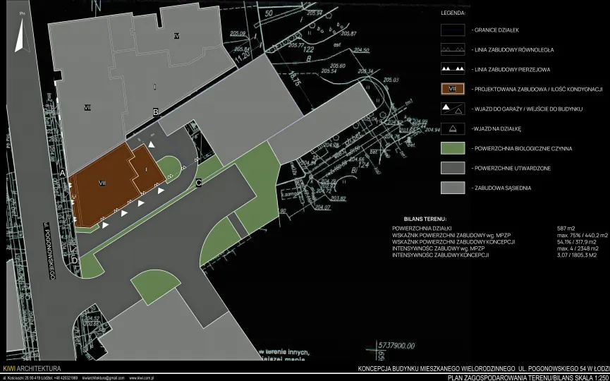Select boundary marker A on the plan

(x=63, y=173)
